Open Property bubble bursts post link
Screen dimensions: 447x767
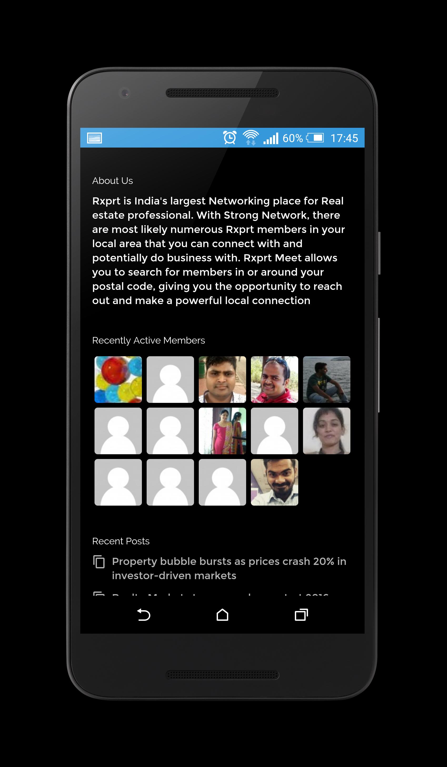pos(229,568)
